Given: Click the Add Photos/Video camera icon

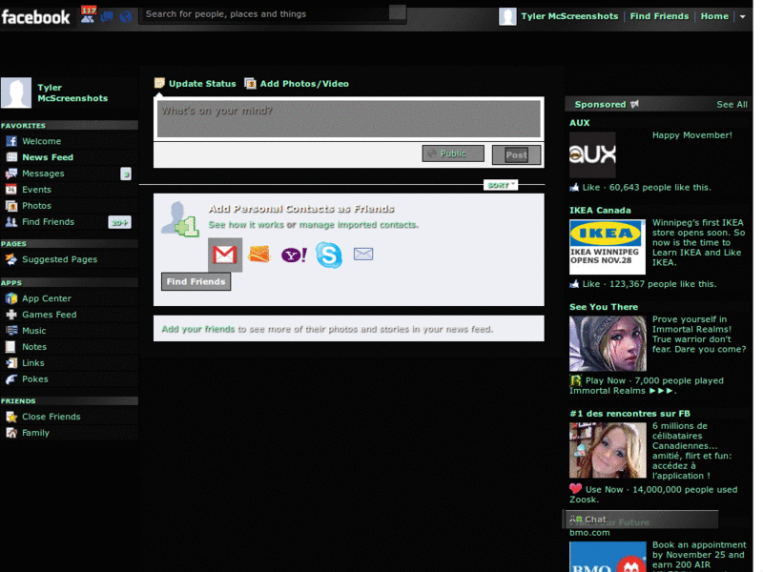Looking at the screenshot, I should (x=250, y=83).
